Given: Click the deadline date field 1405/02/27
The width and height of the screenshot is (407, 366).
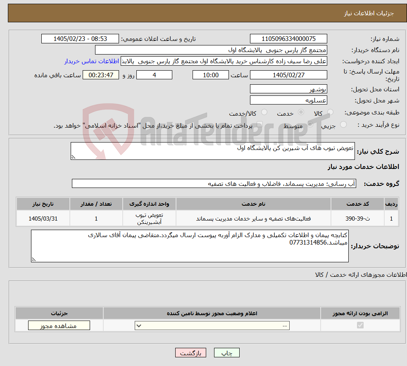Looking at the screenshot, I should coord(288,75).
